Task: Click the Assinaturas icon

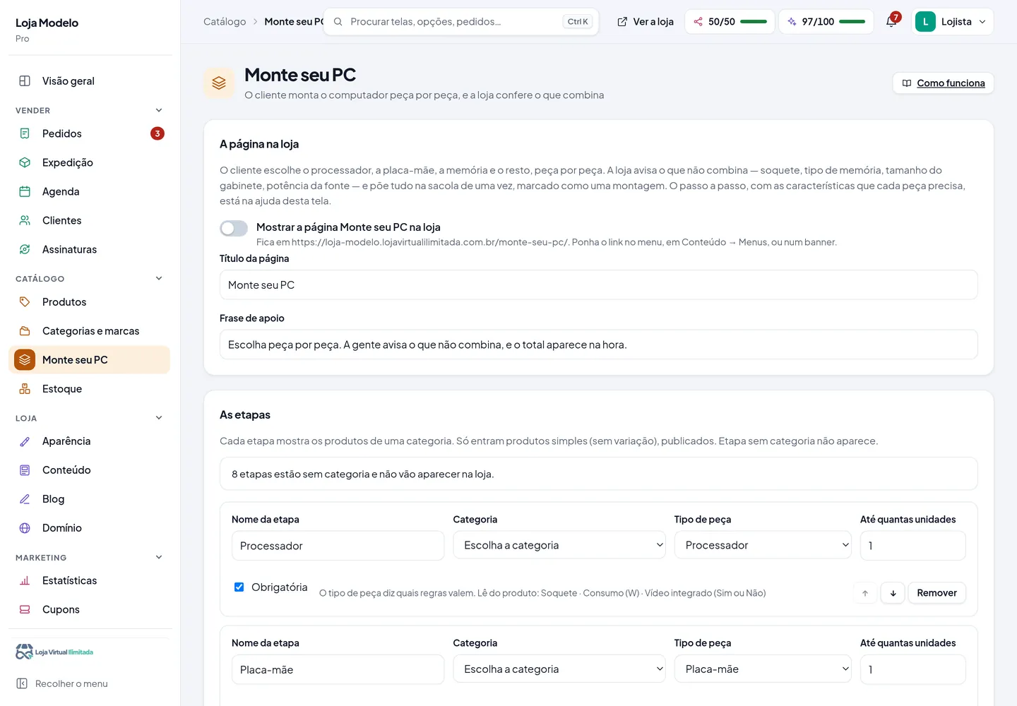Action: pos(25,249)
